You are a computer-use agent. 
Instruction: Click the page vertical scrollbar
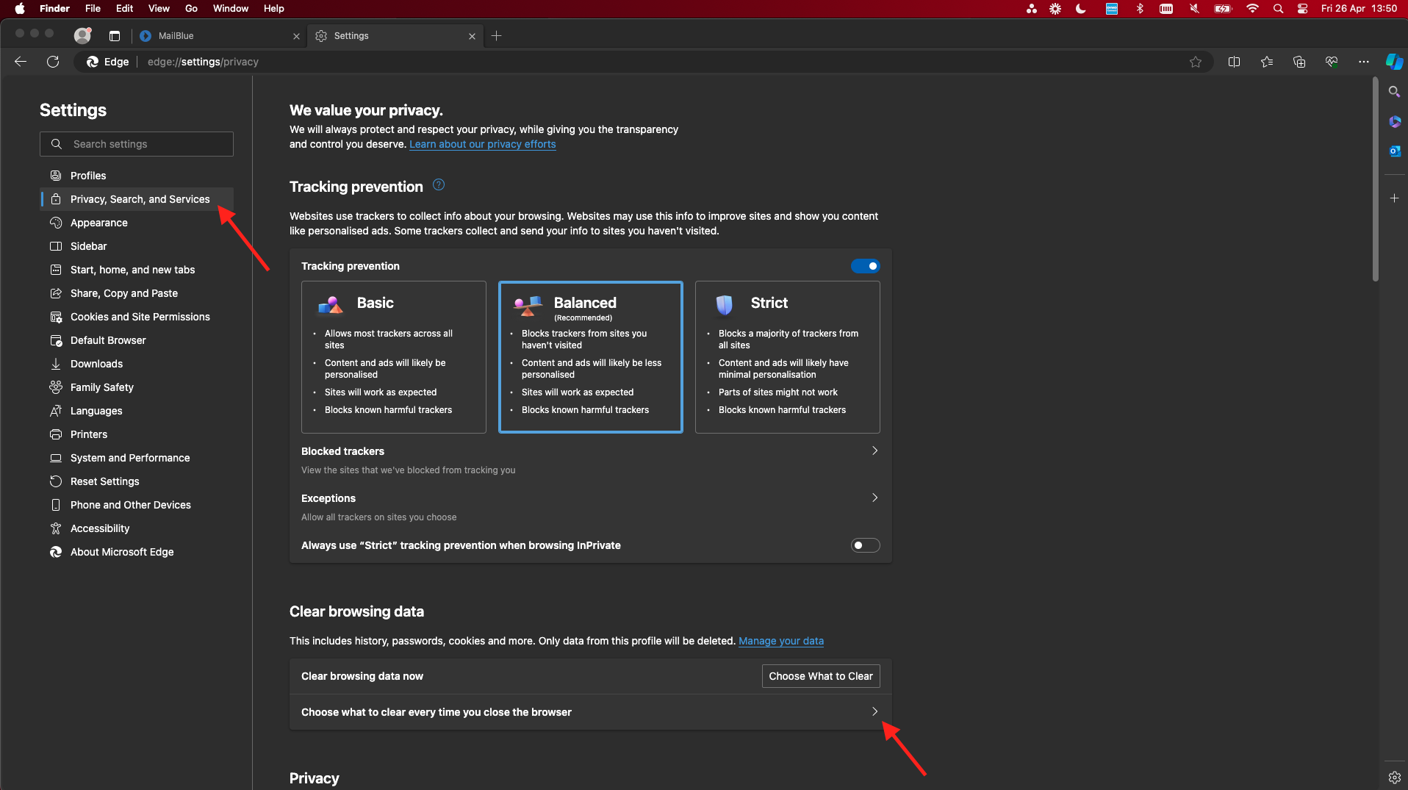tap(1375, 180)
